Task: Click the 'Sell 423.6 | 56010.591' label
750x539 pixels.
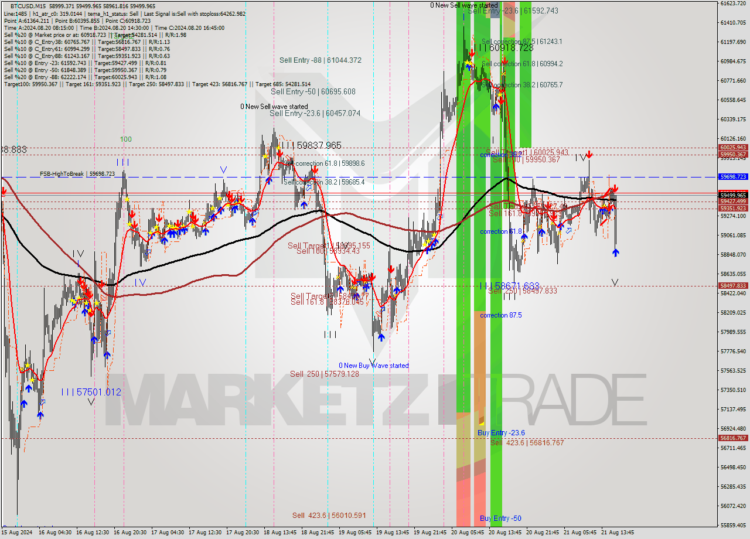Action: [x=329, y=516]
